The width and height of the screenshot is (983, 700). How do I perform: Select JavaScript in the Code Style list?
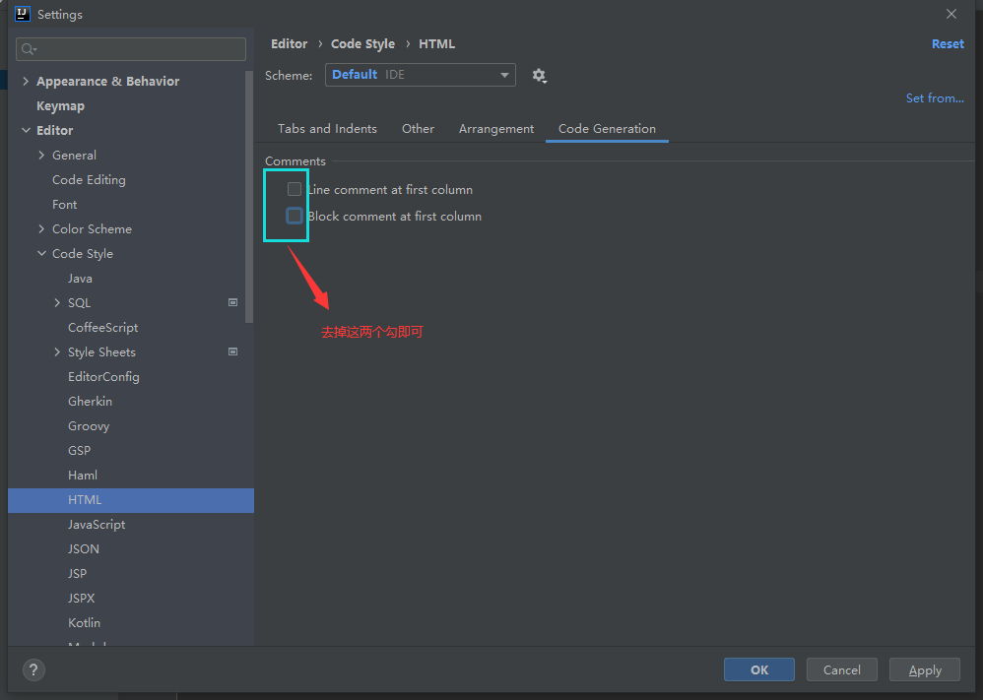click(x=97, y=524)
